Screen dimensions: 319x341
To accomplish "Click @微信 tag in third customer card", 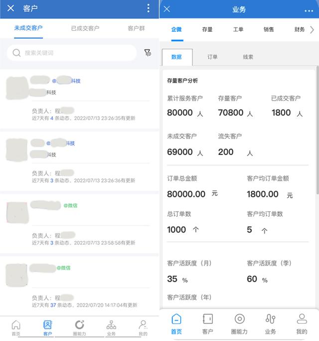I will point(70,206).
